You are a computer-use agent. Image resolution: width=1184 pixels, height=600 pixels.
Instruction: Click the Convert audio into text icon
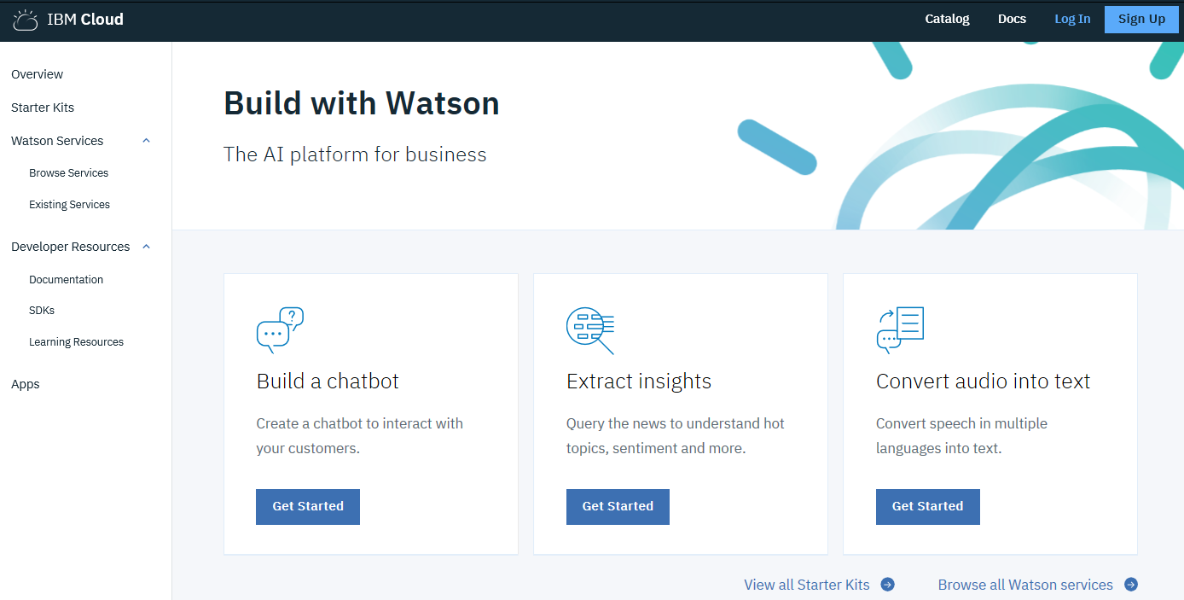(900, 330)
